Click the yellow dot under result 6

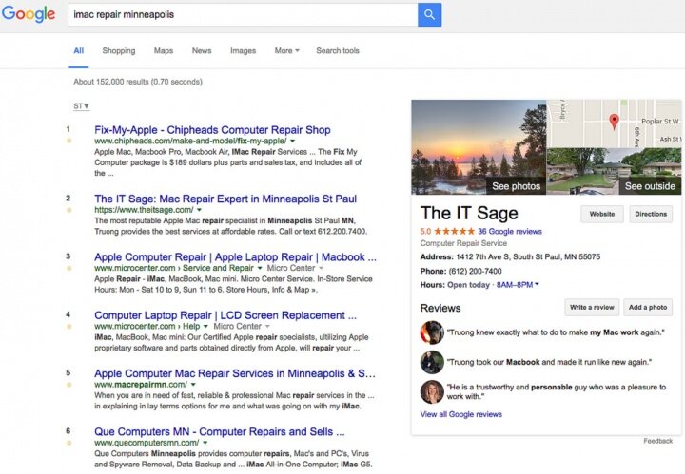68,443
